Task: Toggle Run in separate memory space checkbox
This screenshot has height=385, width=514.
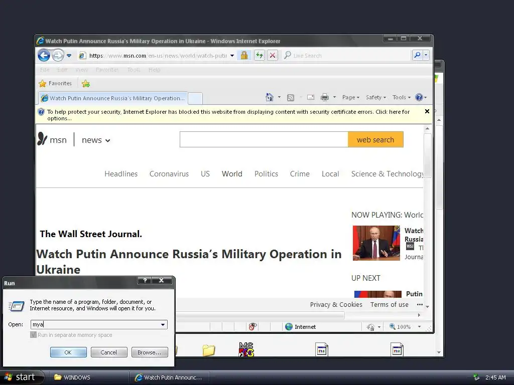Action: click(33, 334)
